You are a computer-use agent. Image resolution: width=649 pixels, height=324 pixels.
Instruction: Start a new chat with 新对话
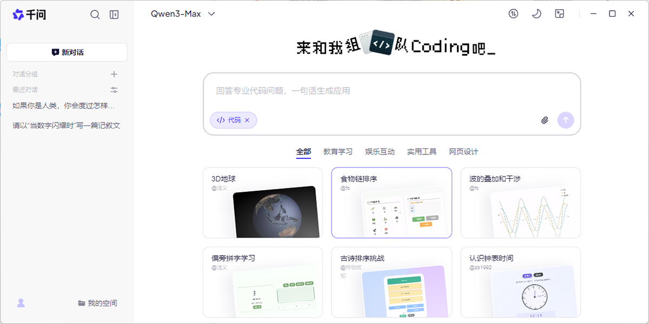[x=67, y=52]
